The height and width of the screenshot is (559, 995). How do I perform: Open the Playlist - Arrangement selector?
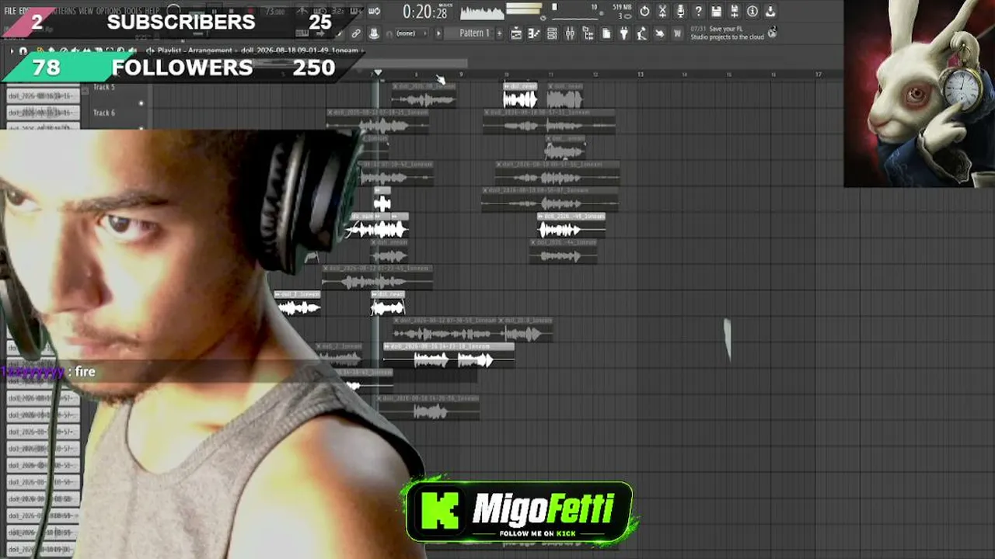point(194,51)
